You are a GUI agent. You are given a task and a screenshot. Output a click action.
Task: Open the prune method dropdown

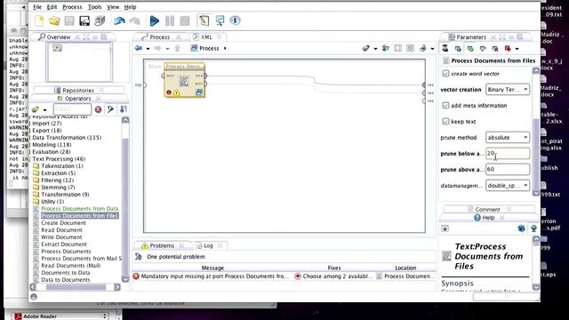coord(508,138)
